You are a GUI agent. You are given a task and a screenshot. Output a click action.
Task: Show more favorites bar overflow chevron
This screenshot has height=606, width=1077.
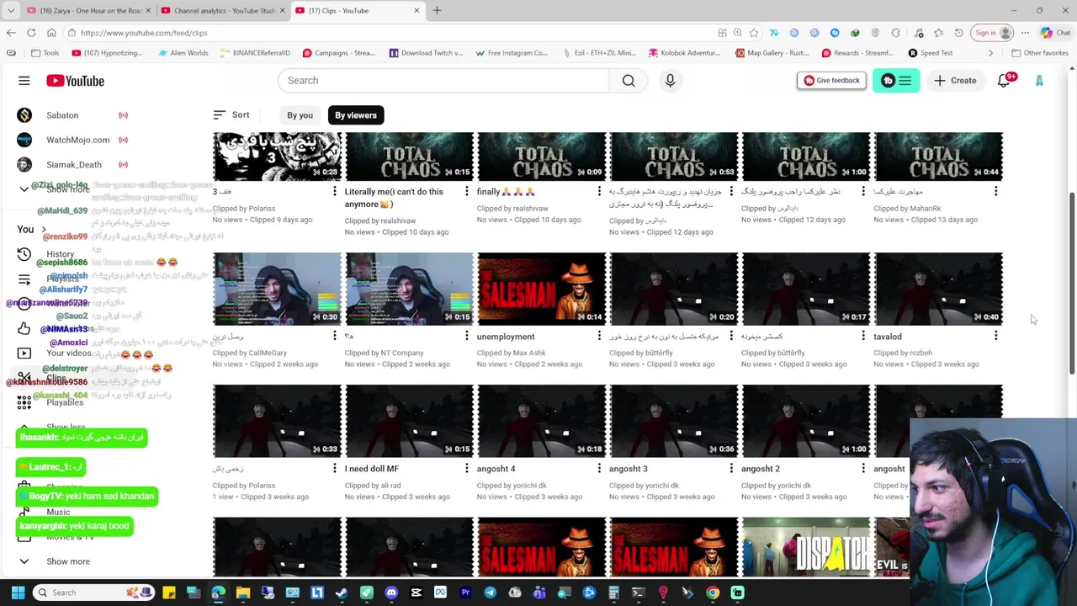[x=990, y=53]
